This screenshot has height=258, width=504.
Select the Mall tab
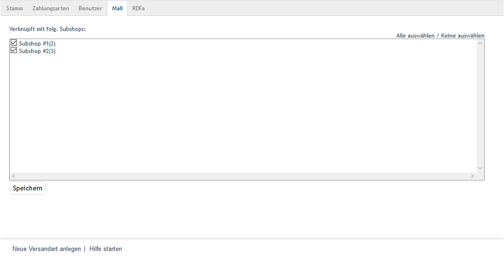click(117, 9)
